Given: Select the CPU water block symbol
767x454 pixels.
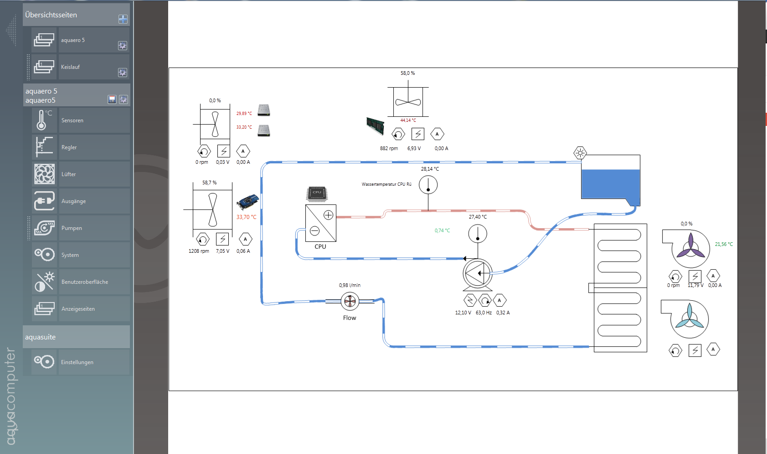Looking at the screenshot, I should coord(321,223).
